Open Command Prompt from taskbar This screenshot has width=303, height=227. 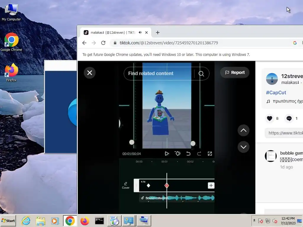pos(99,220)
